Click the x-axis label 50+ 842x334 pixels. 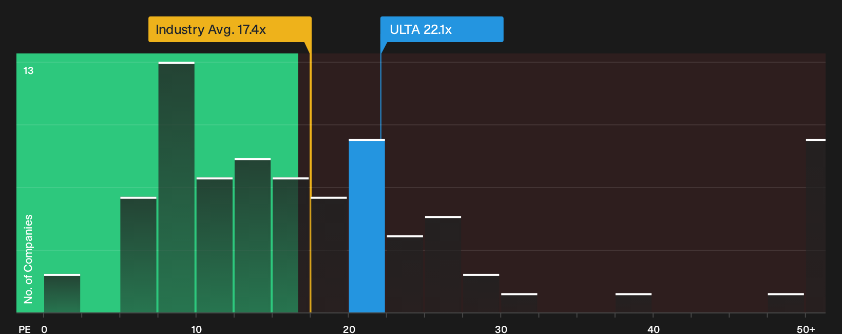806,329
